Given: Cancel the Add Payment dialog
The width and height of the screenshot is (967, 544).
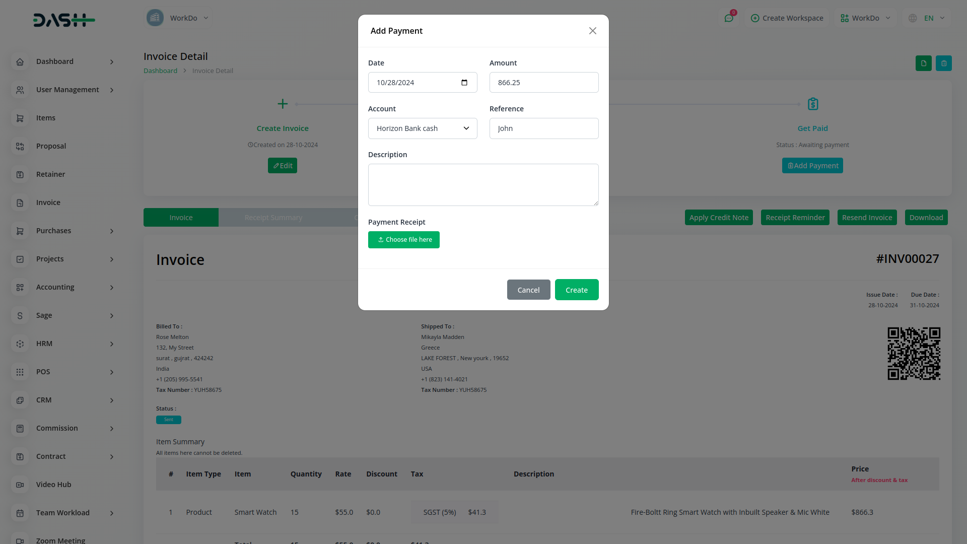Looking at the screenshot, I should [528, 290].
